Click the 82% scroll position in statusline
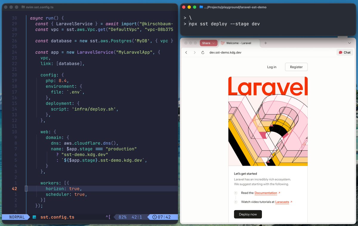The height and width of the screenshot is (226, 358). [123, 217]
